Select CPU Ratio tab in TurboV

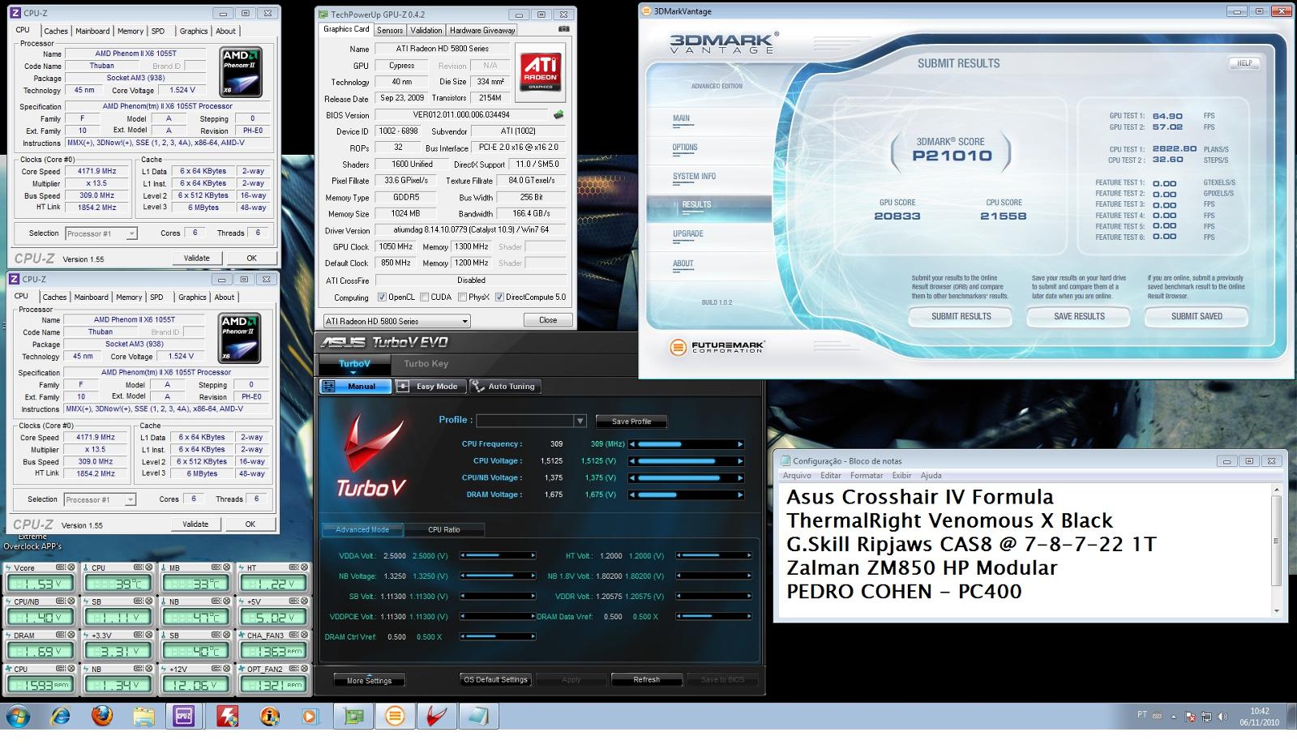443,529
